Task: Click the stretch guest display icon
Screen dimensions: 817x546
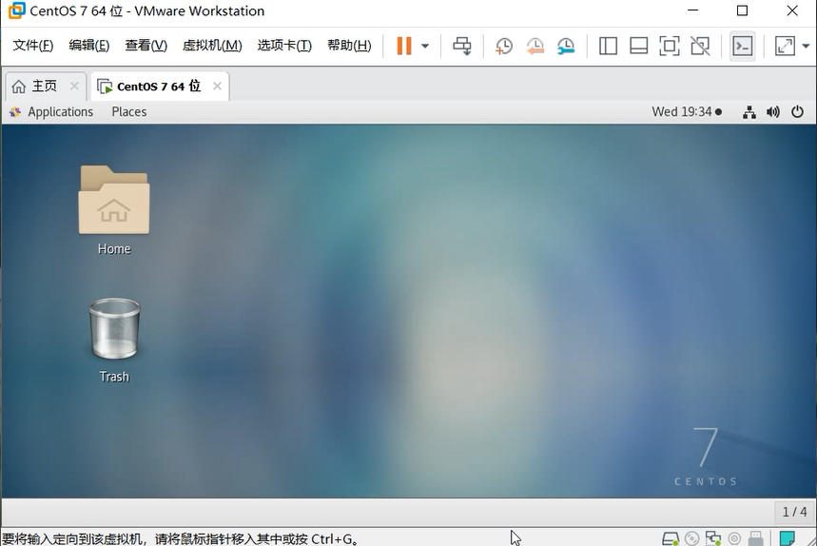Action: tap(786, 46)
